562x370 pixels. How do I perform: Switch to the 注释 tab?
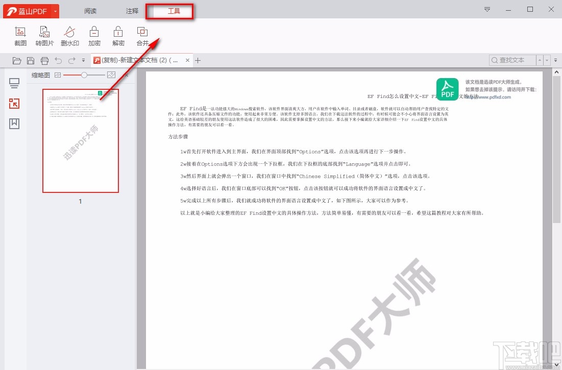point(132,11)
